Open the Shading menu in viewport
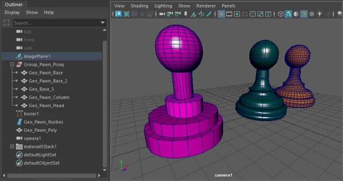The image size is (343, 181). click(139, 6)
